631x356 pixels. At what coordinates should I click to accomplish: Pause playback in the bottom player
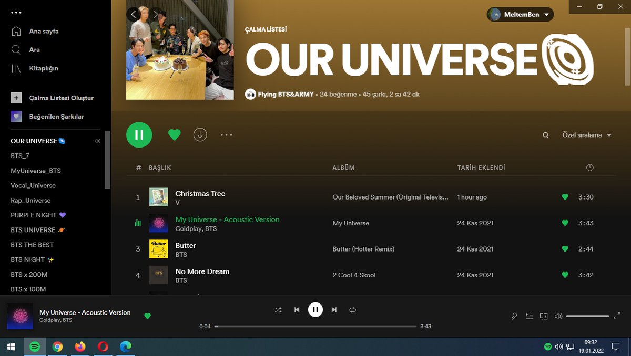tap(315, 310)
